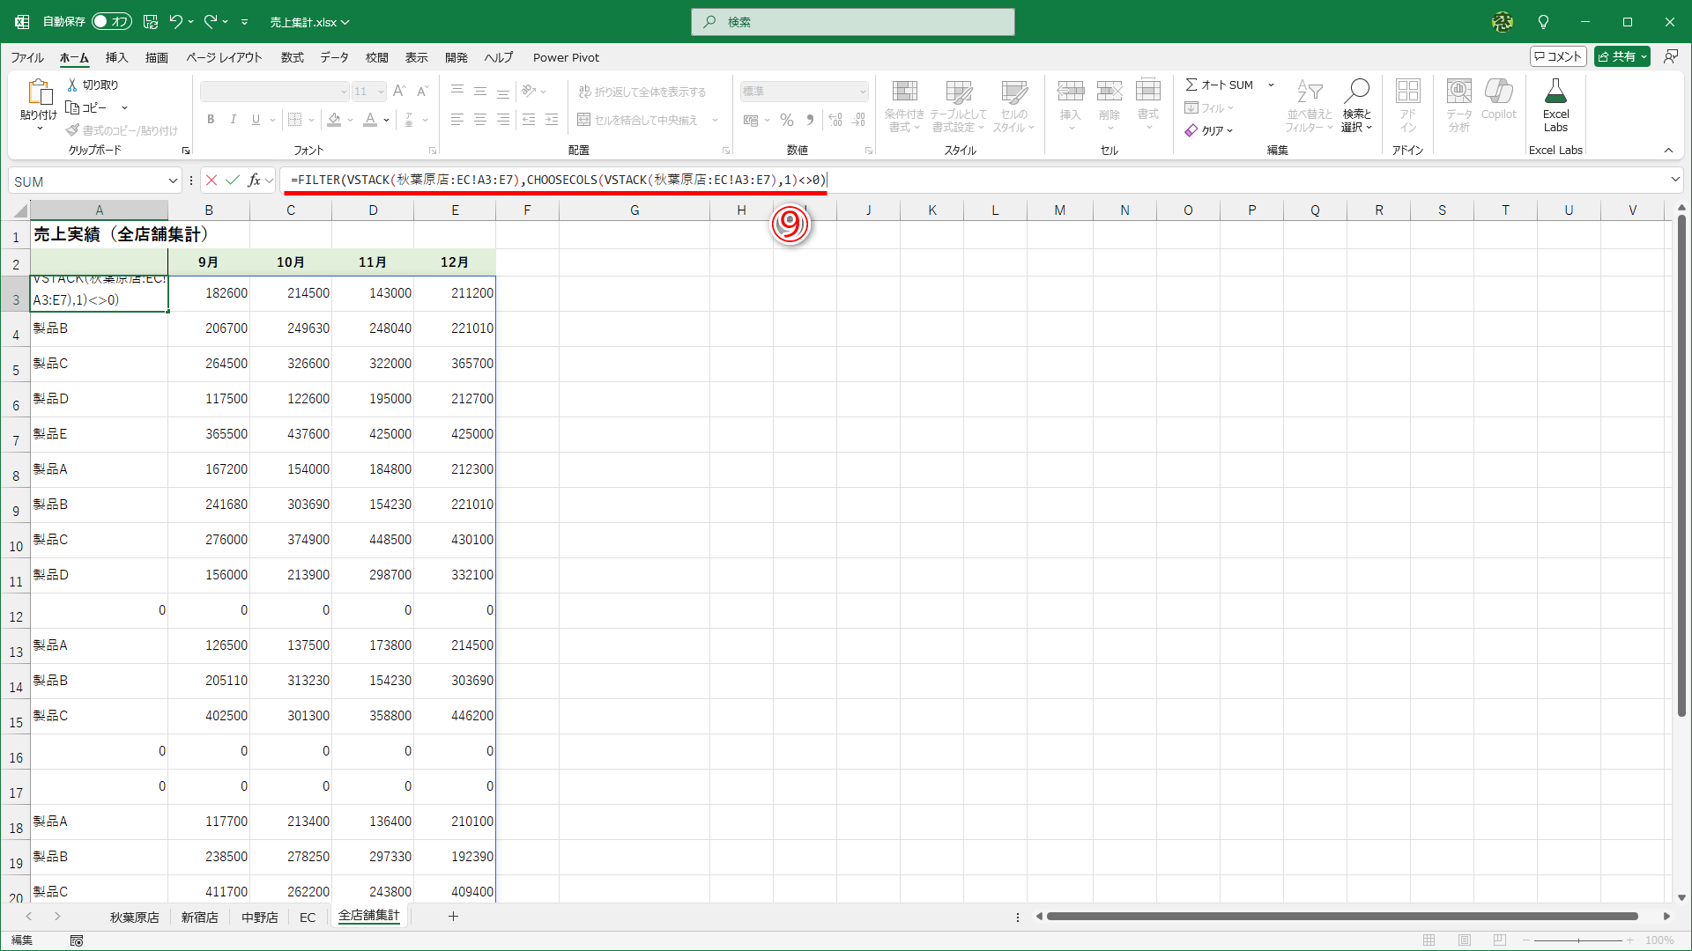Apply percent style from the Number group
The image size is (1692, 951).
787,120
